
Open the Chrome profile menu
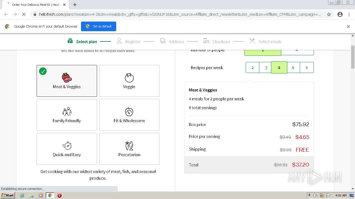[x=340, y=14]
